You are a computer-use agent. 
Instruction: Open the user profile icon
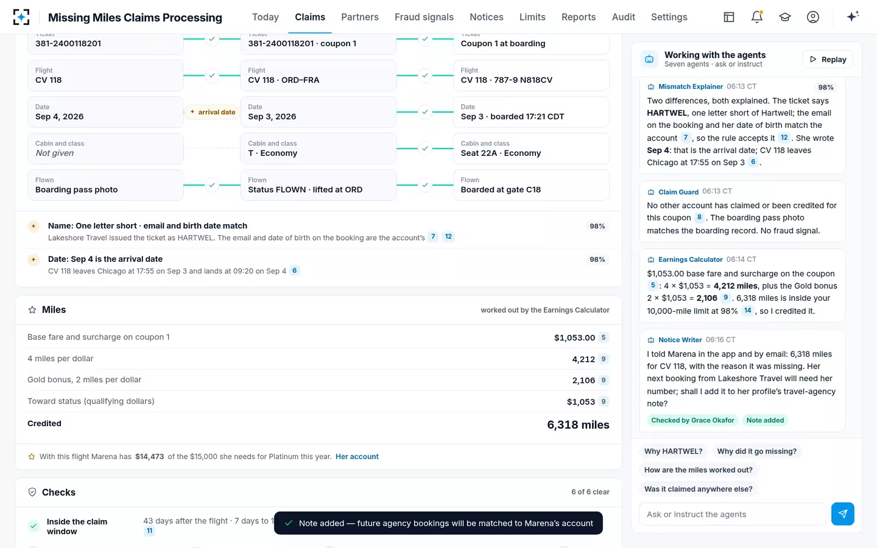pos(813,17)
